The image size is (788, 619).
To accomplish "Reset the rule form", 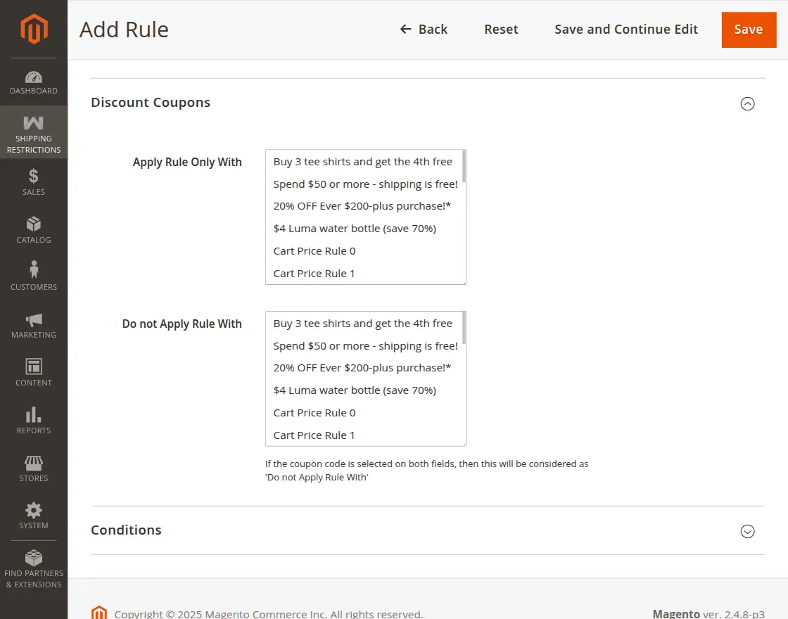I will 501,30.
